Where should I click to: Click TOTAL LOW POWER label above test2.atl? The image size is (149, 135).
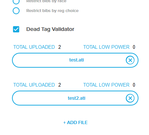click(106, 85)
